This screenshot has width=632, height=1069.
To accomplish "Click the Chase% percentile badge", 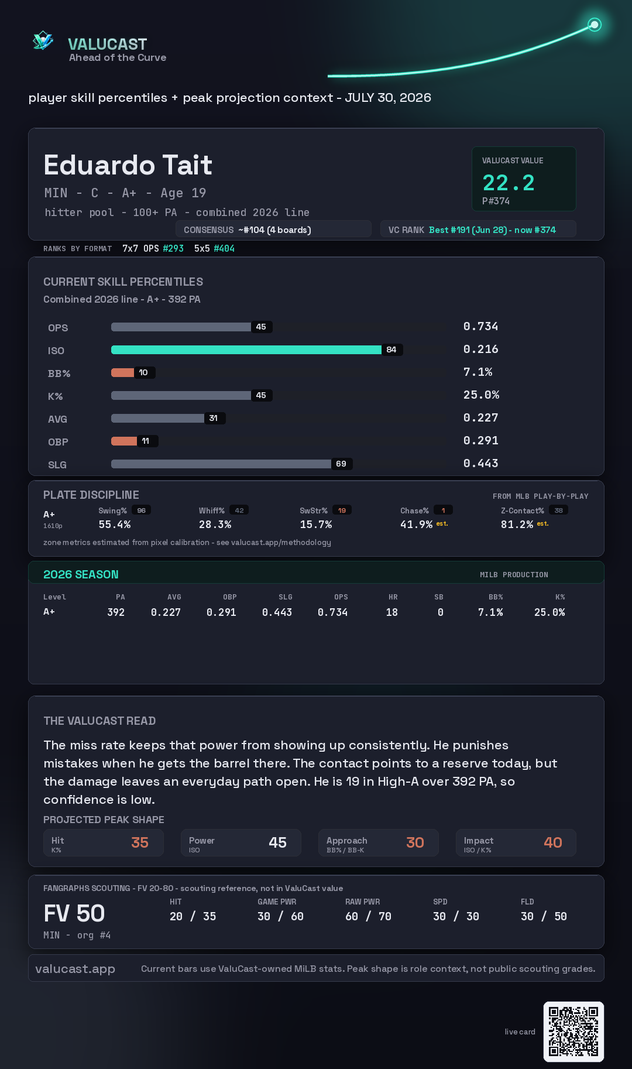I will (443, 510).
